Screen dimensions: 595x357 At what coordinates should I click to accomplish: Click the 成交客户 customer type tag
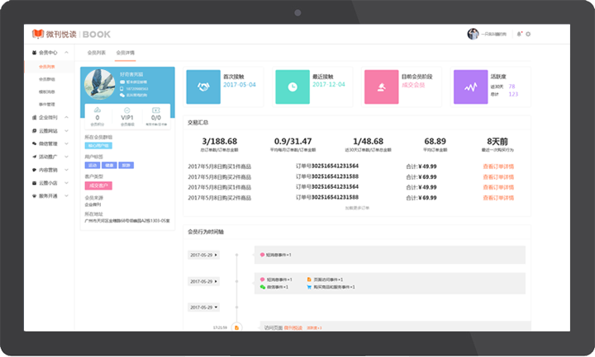[x=98, y=186]
